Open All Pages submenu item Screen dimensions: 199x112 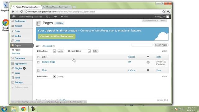pyautogui.click(x=16, y=50)
